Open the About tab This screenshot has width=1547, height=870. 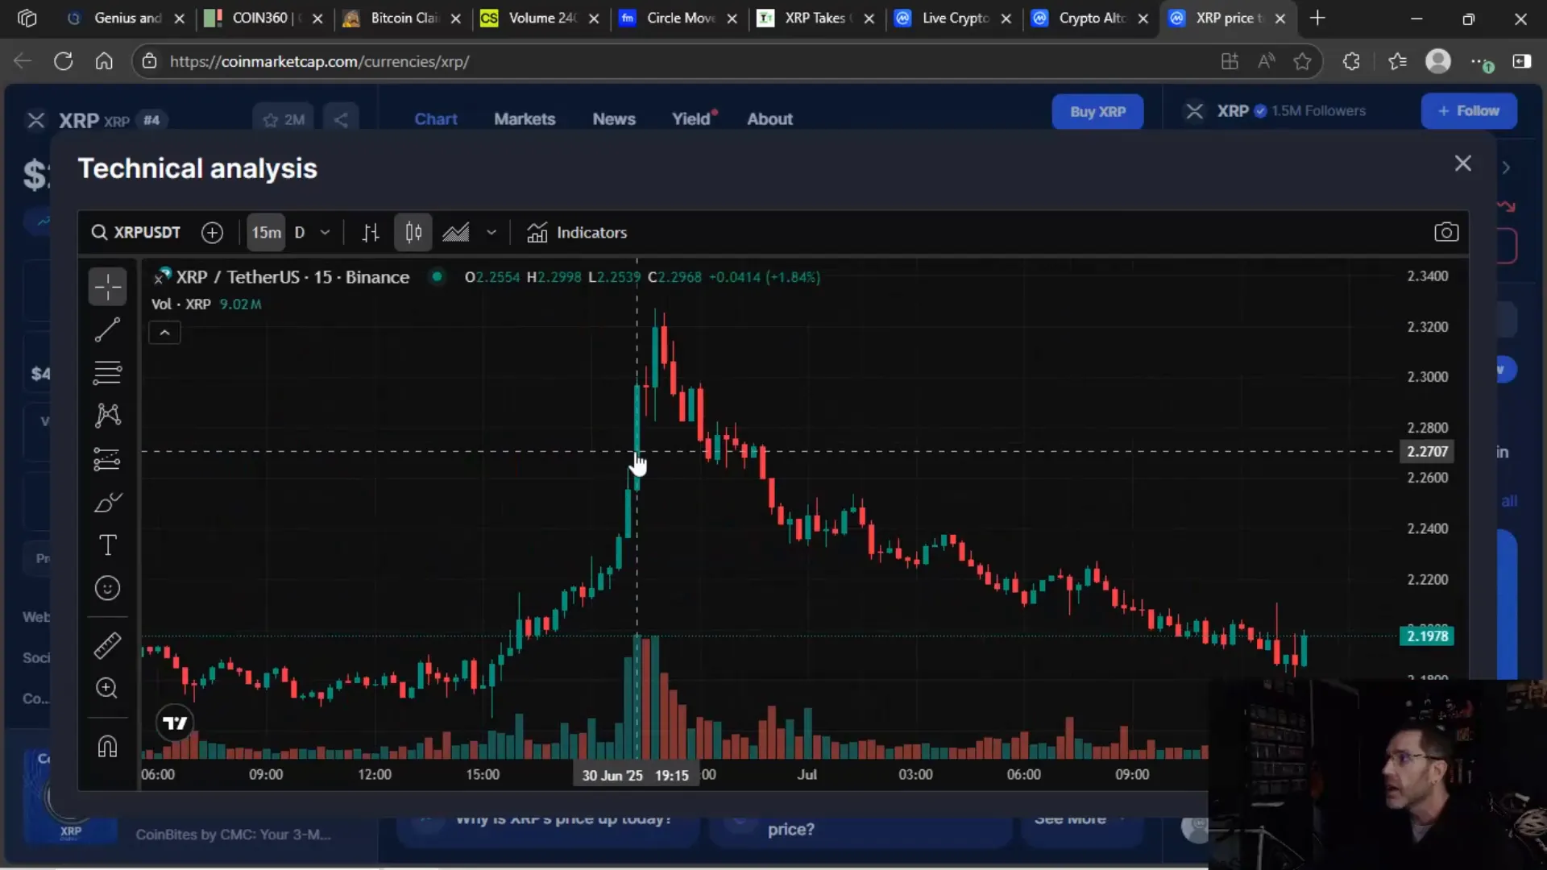click(x=769, y=118)
